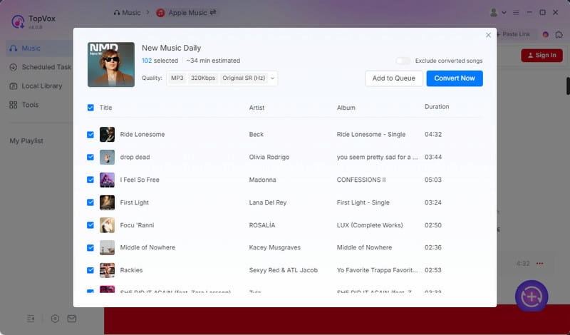This screenshot has width=570, height=335.
Task: Click the I Feel So Free thumbnail
Action: [108, 180]
